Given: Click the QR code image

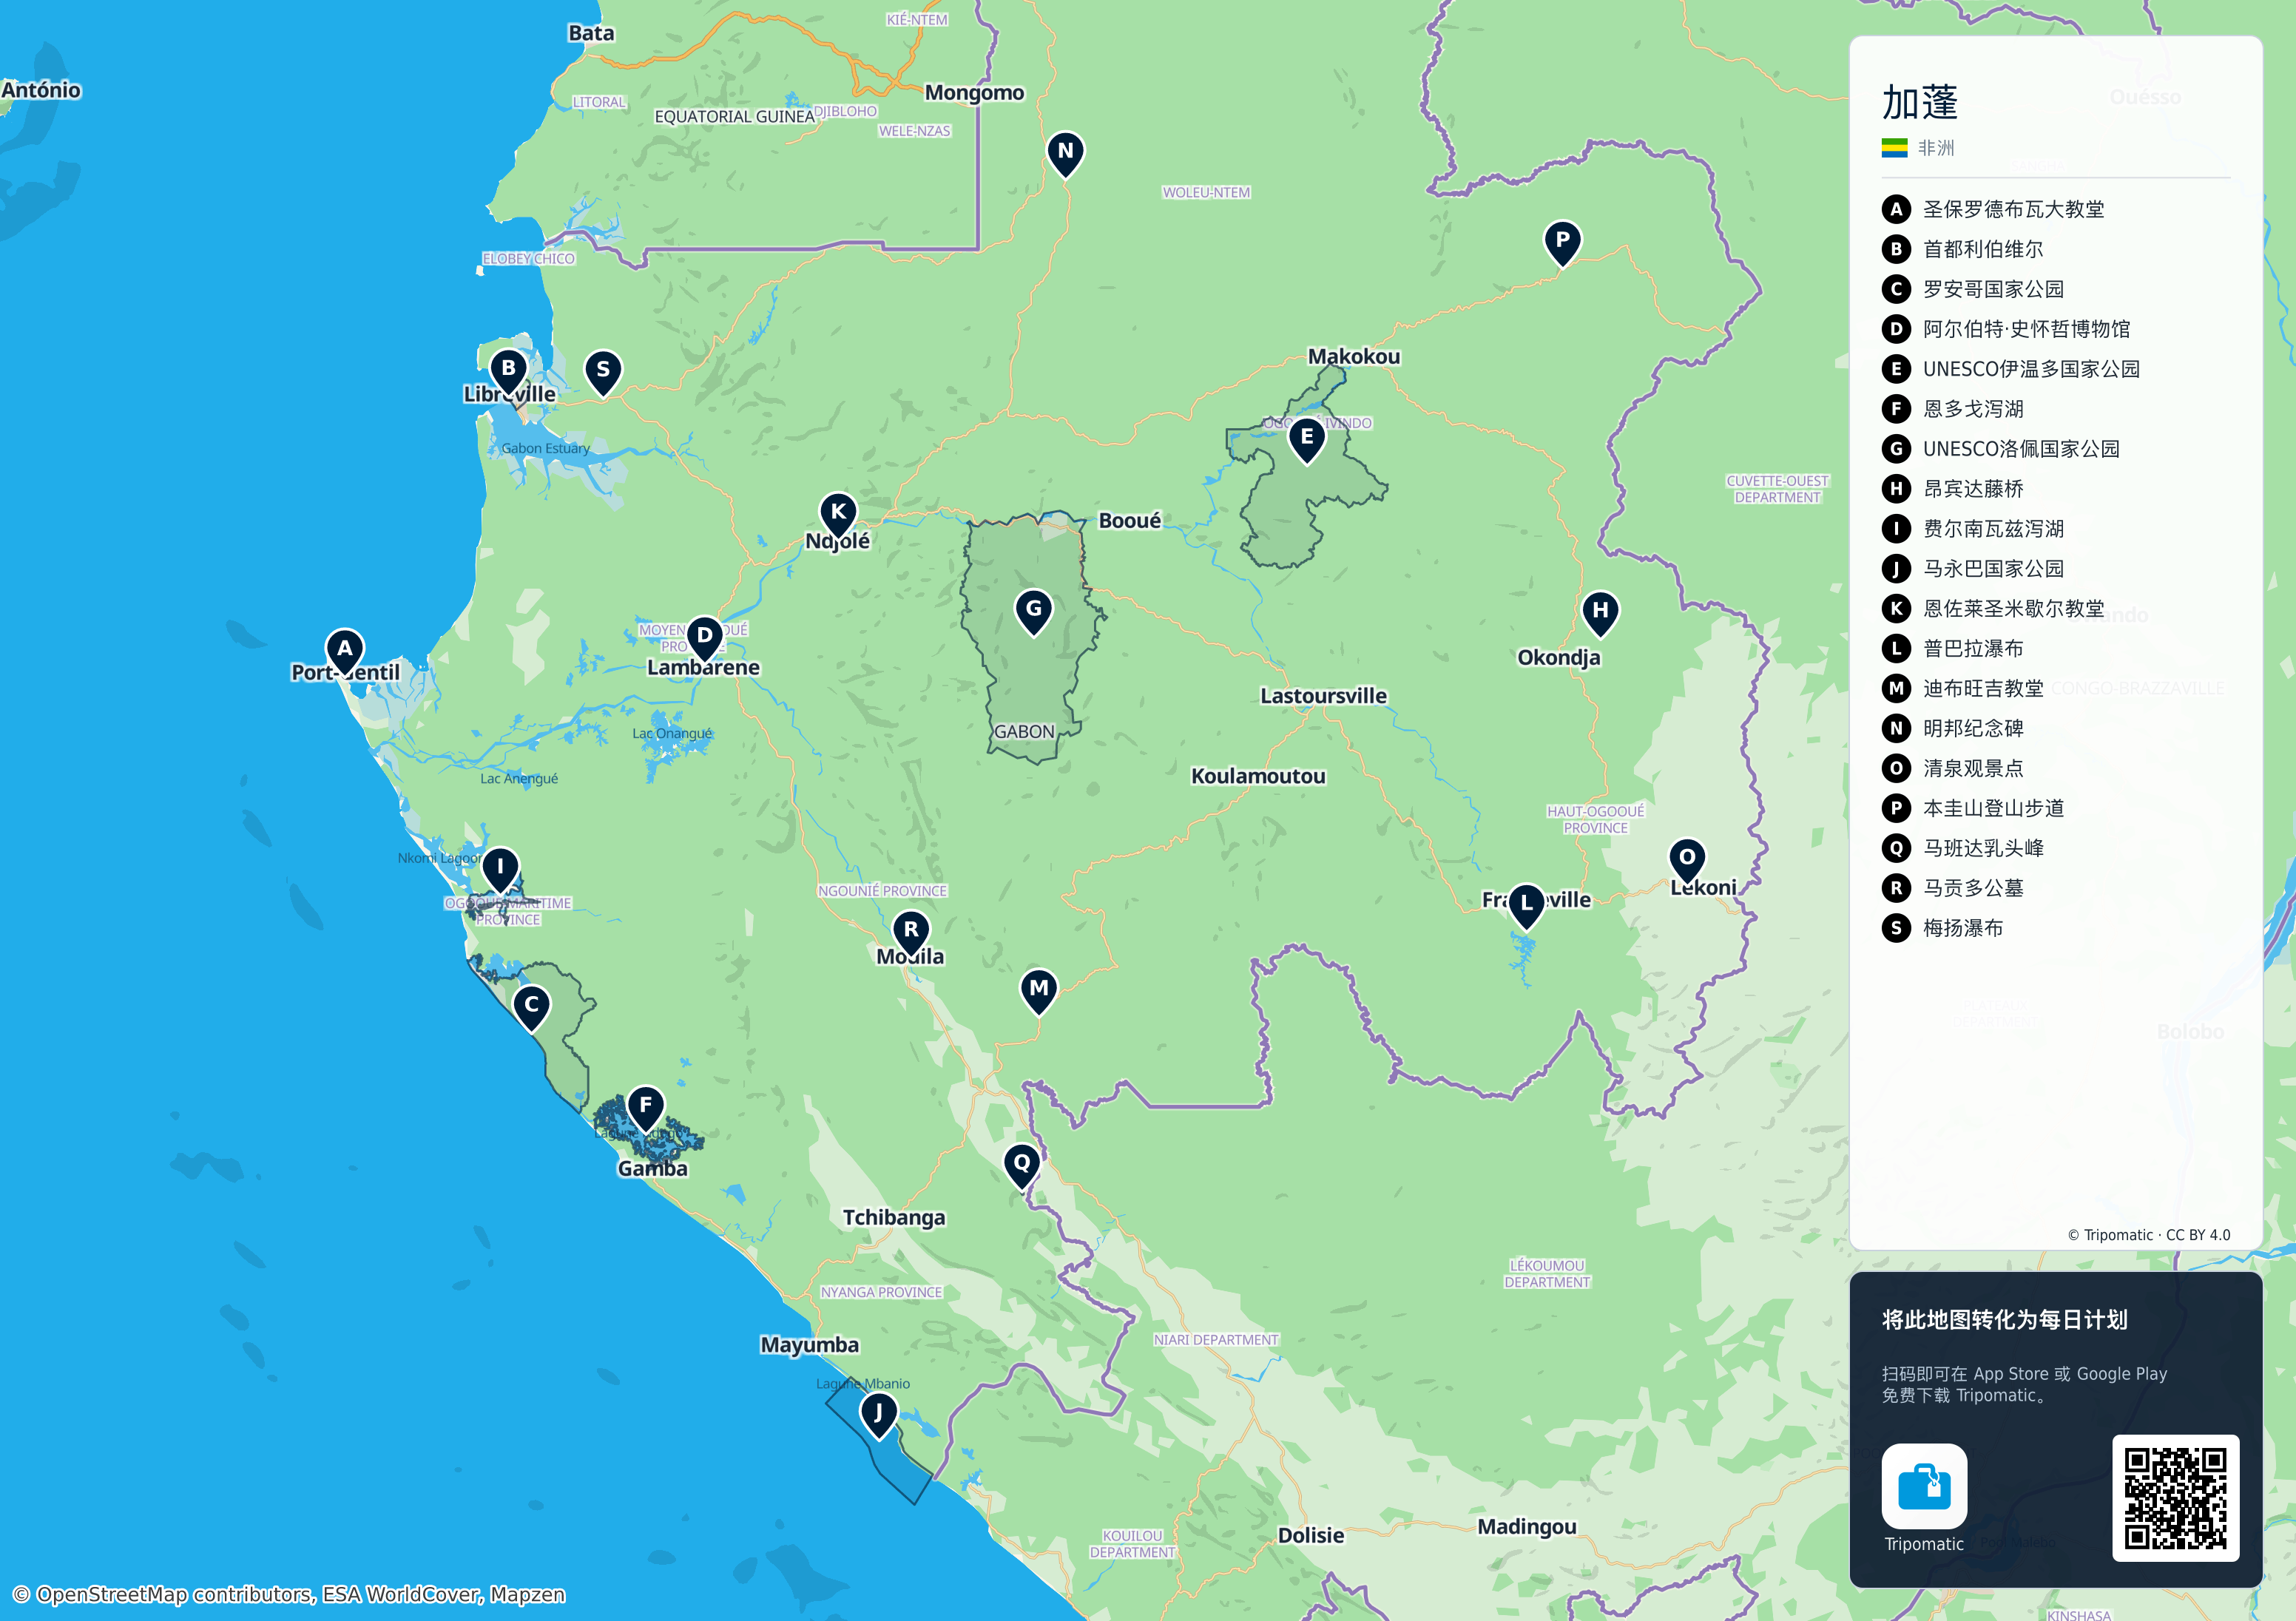Looking at the screenshot, I should pos(2175,1497).
